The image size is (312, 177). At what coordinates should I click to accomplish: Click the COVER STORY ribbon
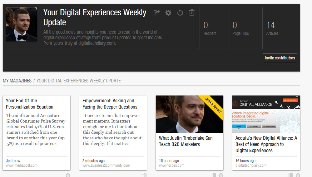[213, 105]
